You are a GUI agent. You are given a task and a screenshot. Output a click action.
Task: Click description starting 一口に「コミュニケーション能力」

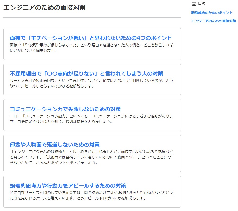click(92, 119)
